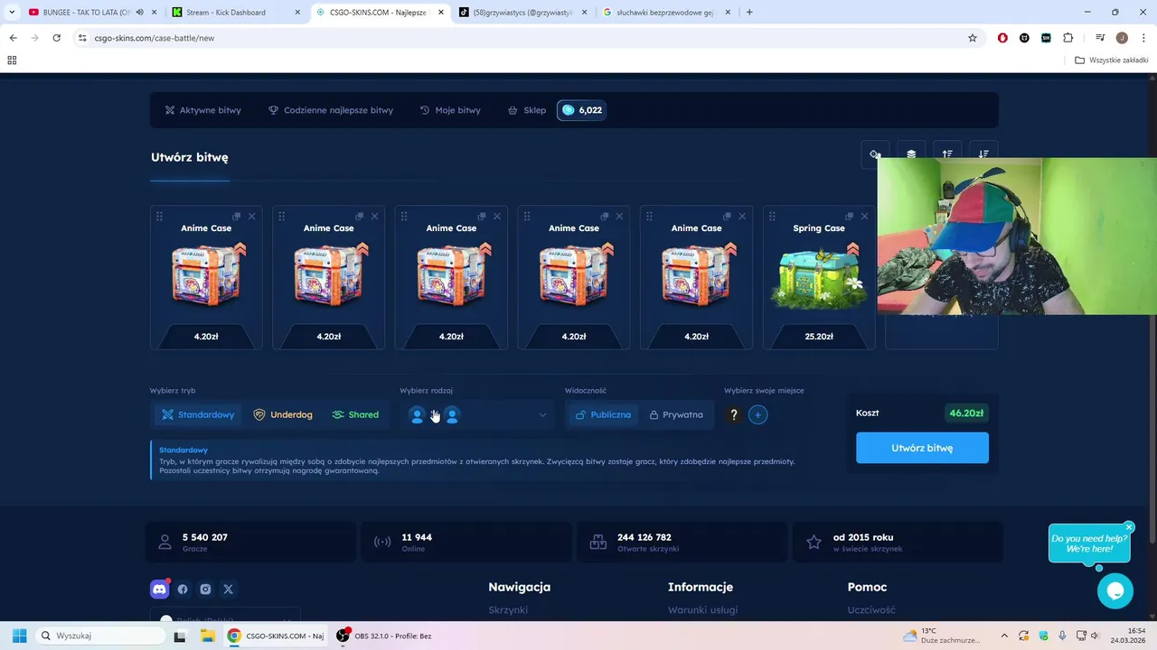Image resolution: width=1157 pixels, height=650 pixels.
Task: Open the Facebook social link
Action: 183,589
